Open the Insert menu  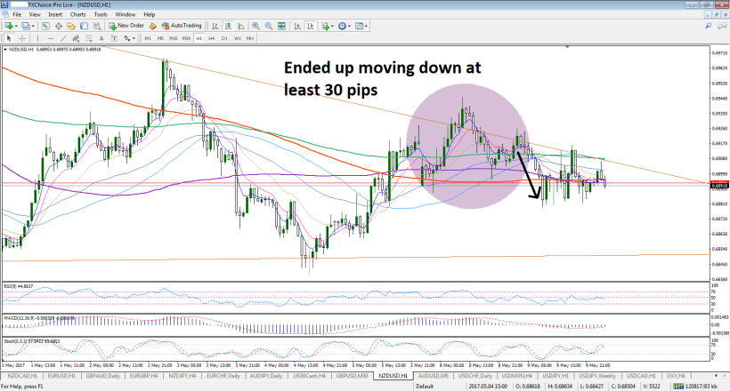coord(55,14)
